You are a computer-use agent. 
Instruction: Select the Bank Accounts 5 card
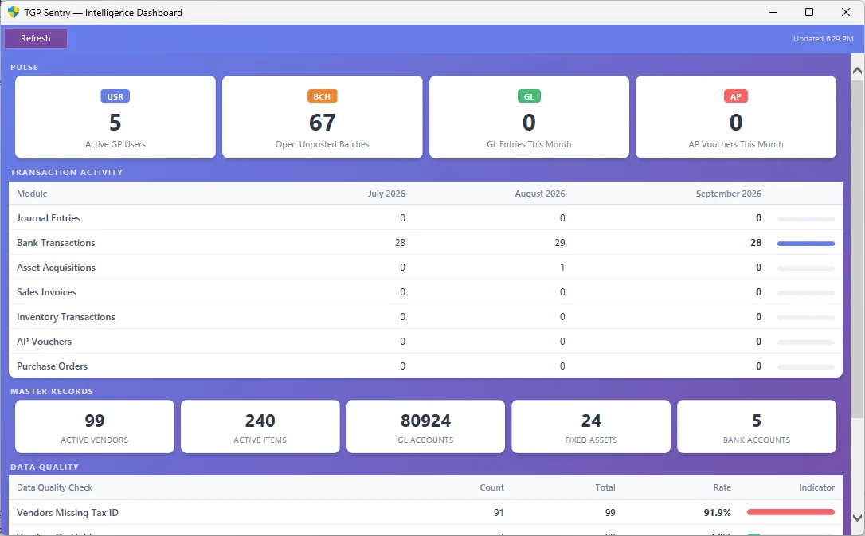tap(757, 427)
